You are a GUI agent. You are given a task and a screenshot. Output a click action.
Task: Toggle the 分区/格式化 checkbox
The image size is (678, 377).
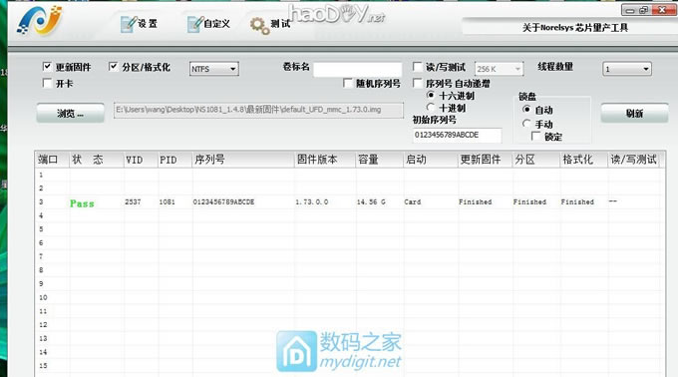tap(113, 66)
